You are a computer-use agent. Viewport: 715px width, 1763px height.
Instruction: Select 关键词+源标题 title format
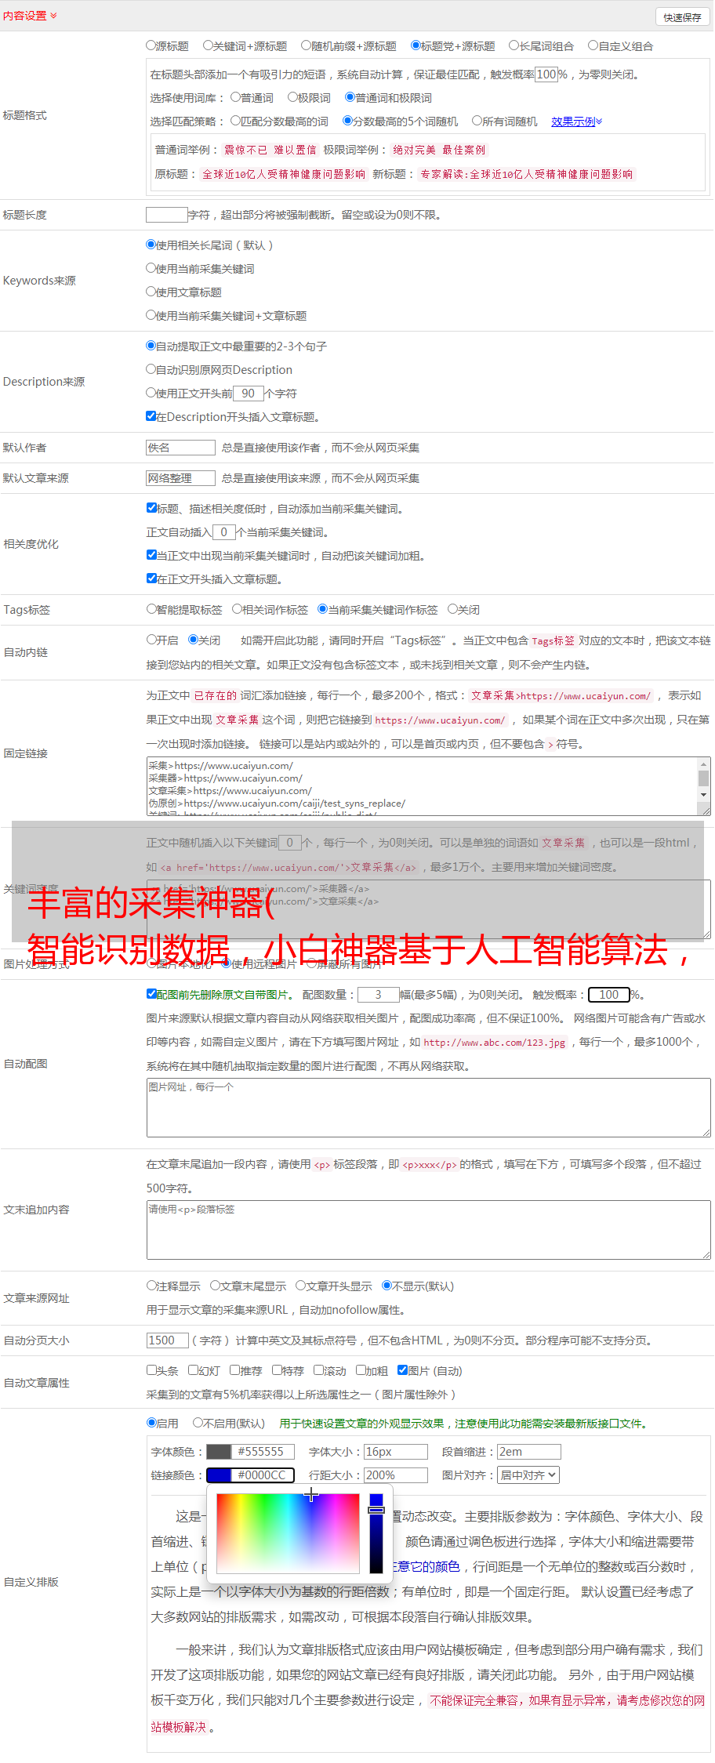tap(208, 45)
